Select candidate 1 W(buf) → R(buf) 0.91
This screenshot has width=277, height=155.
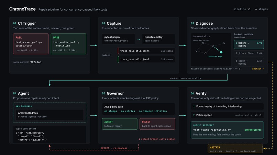point(249,44)
